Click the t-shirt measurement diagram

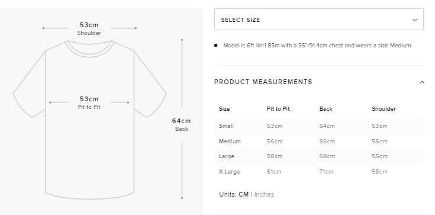89,120
